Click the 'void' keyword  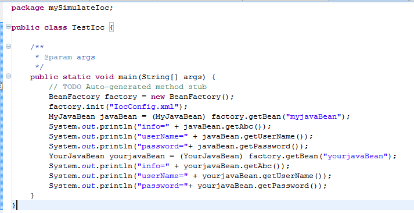pyautogui.click(x=105, y=77)
